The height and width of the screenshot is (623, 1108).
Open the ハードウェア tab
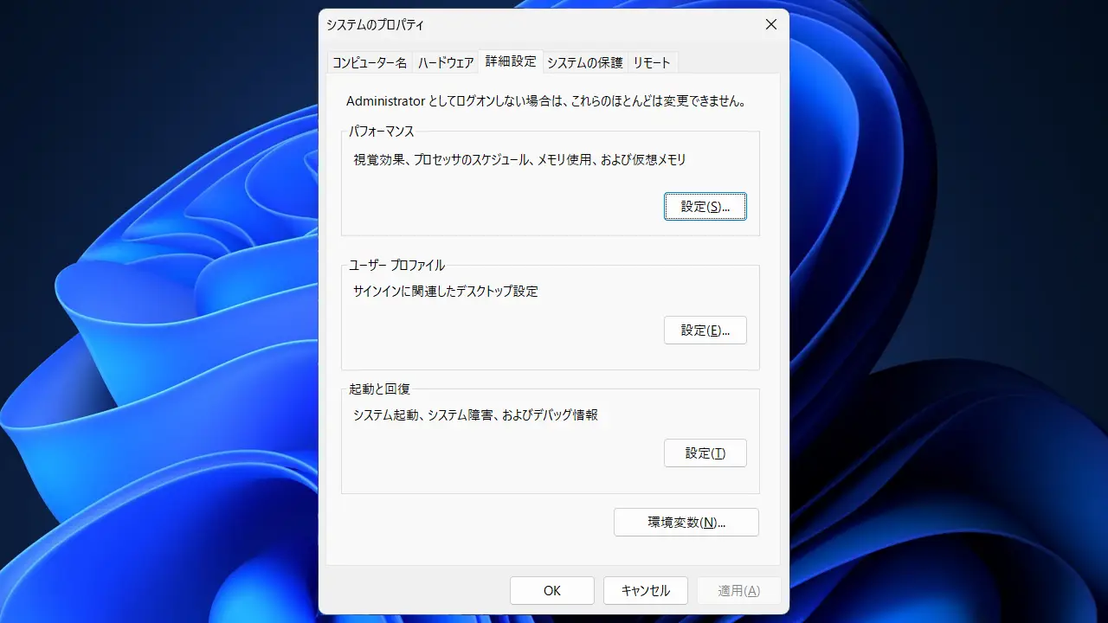pos(446,63)
